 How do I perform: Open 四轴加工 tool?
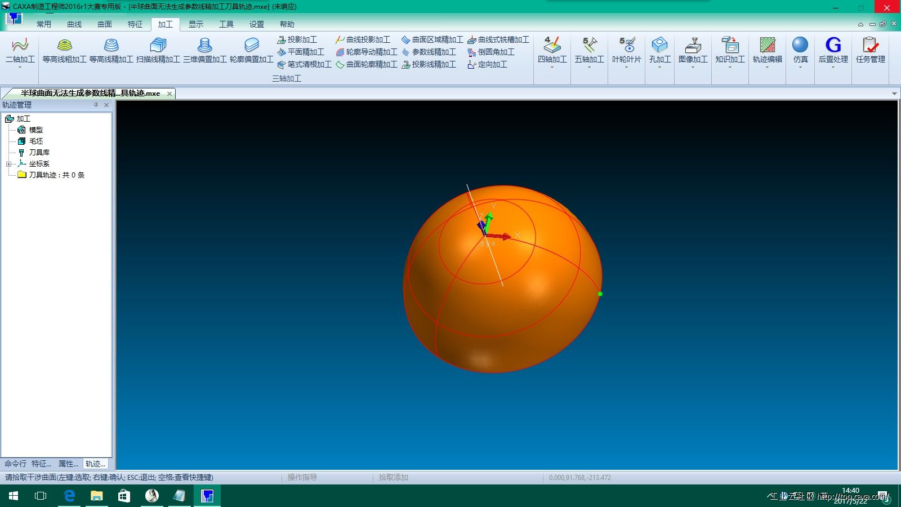coord(552,51)
